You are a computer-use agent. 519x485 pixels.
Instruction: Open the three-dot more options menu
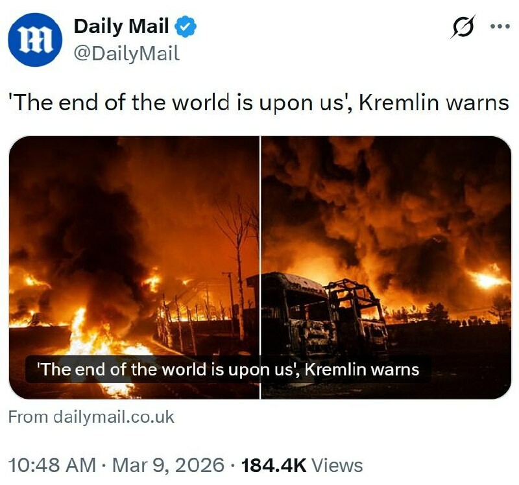point(500,26)
